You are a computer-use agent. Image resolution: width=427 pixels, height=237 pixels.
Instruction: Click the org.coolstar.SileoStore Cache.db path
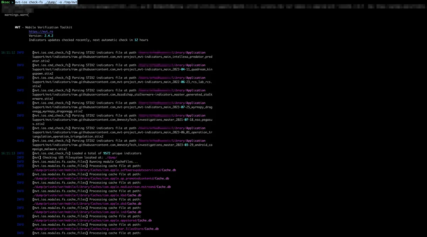coord(95,229)
